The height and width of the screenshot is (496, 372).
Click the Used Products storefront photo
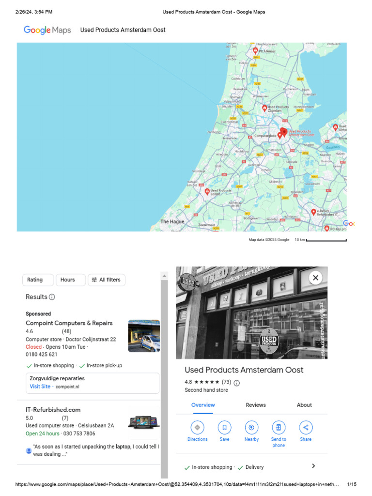point(252,313)
